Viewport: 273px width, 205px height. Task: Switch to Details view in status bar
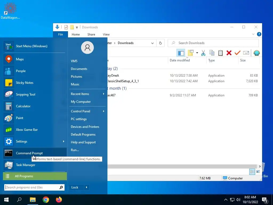pyautogui.click(x=252, y=172)
